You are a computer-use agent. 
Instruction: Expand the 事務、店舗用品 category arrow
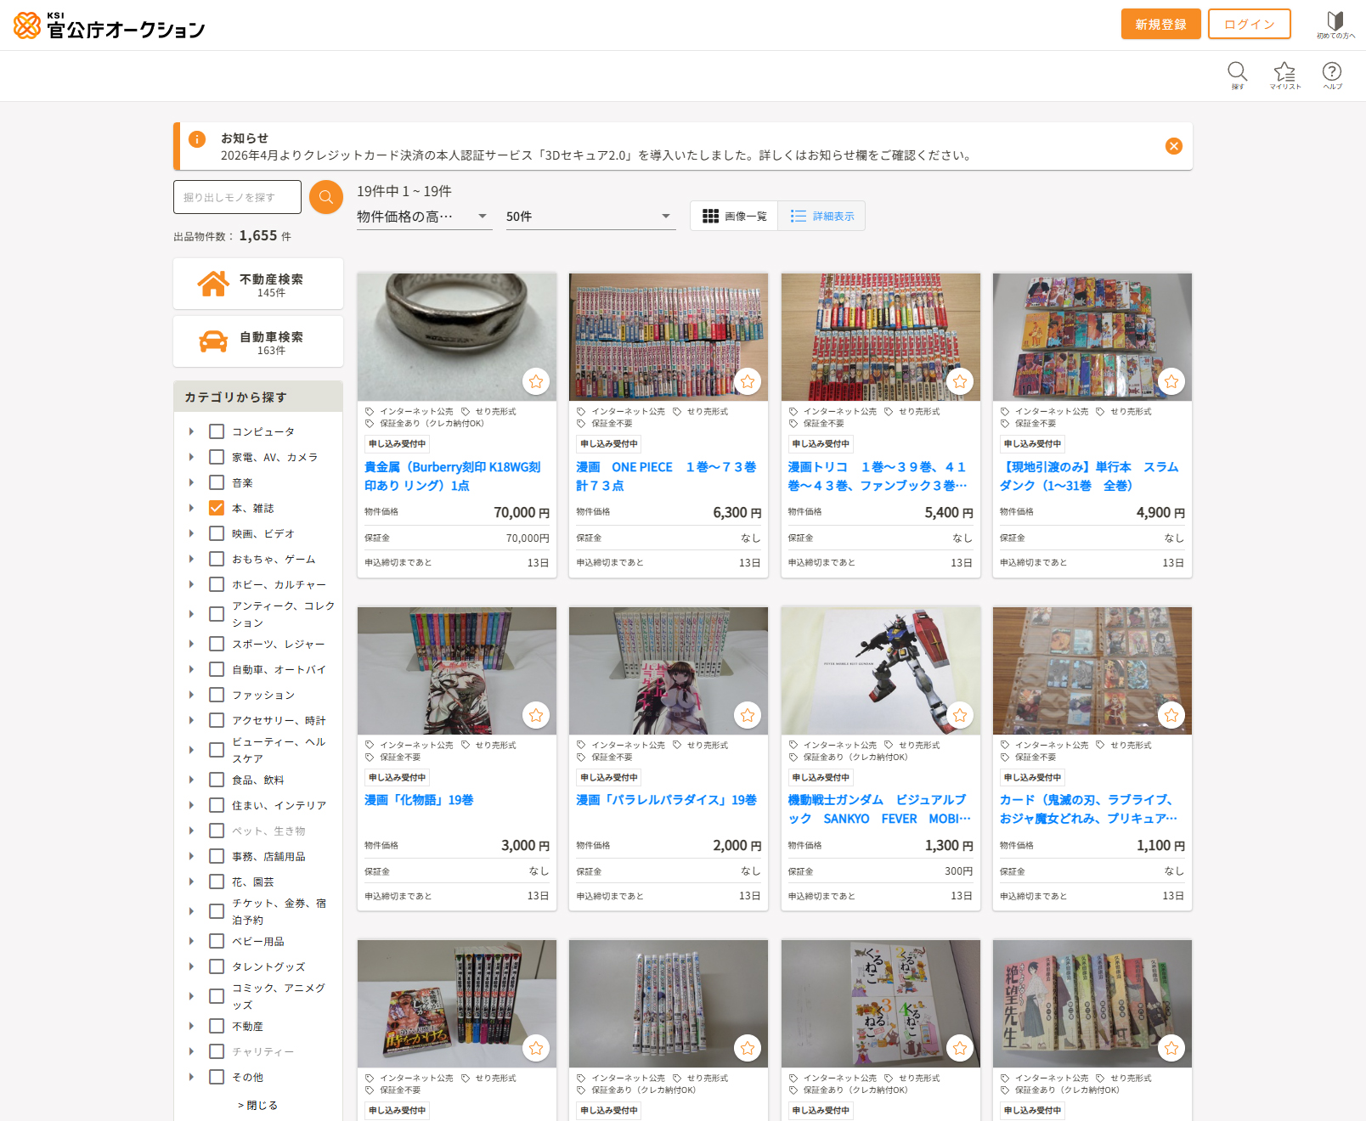[x=191, y=856]
